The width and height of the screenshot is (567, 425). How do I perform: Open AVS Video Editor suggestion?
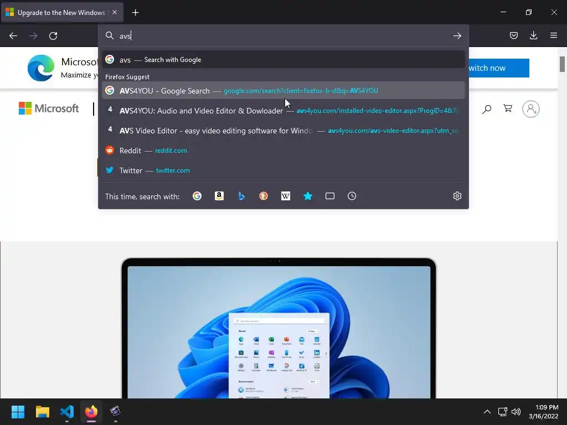(x=283, y=131)
